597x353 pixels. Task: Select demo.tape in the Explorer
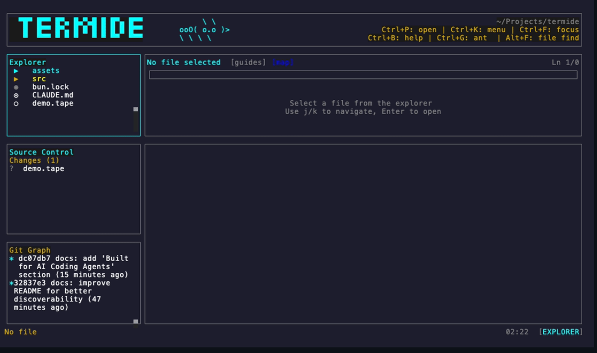click(x=53, y=103)
